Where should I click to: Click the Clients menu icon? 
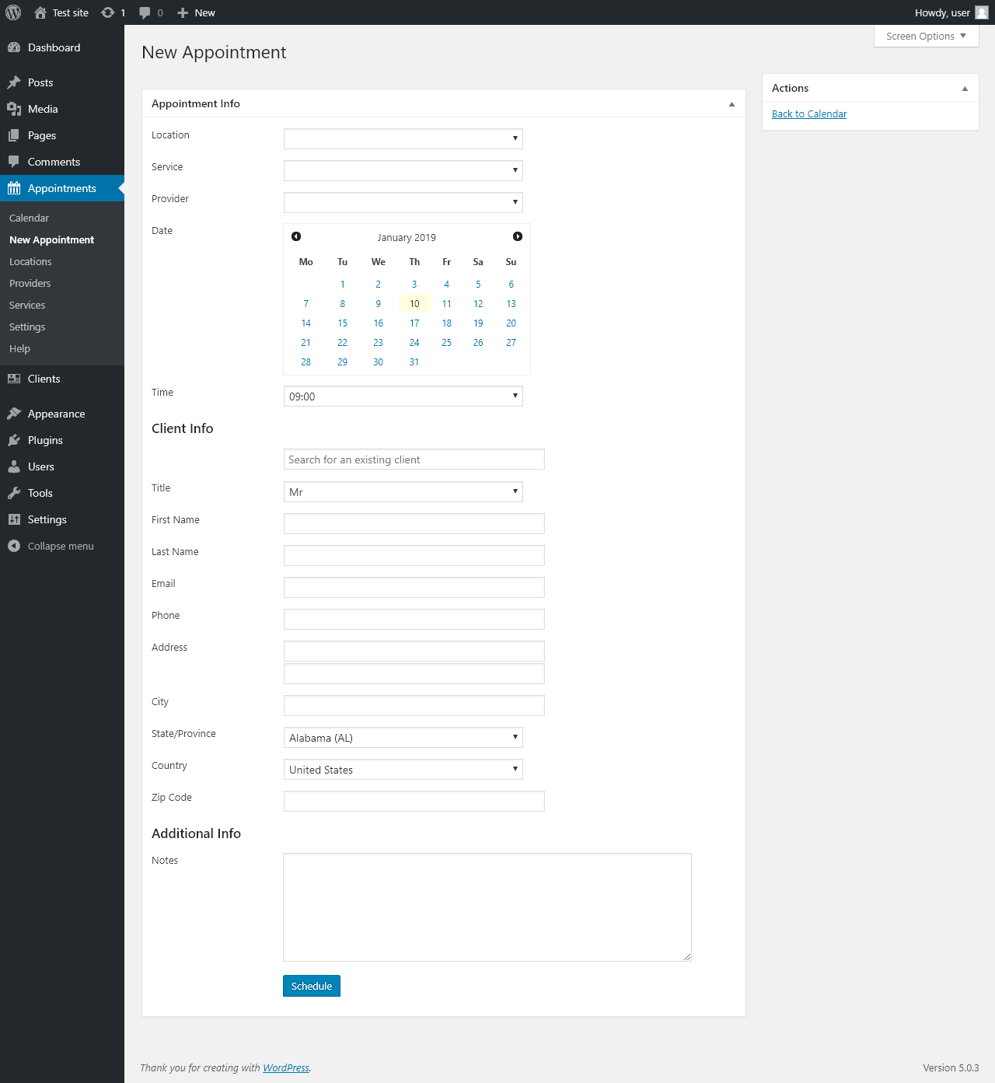click(x=14, y=379)
